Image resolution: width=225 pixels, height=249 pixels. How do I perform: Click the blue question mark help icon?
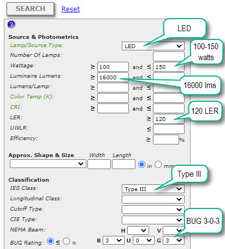(x=11, y=25)
